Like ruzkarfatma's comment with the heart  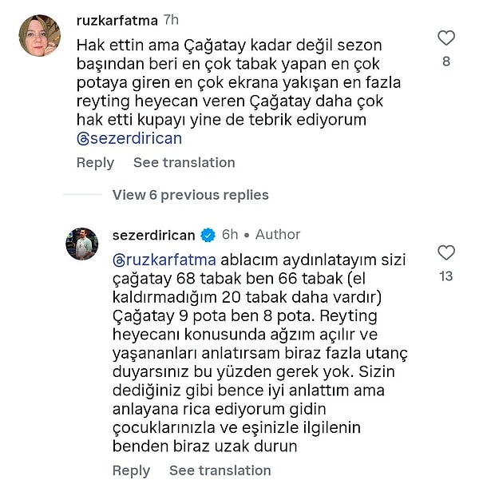click(x=446, y=38)
